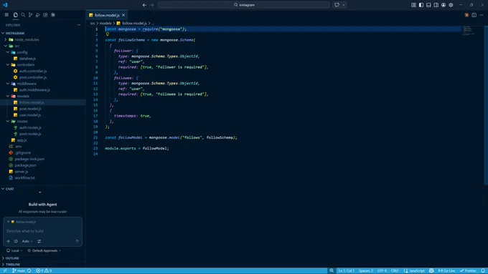
Task: Click the go forward navigation arrow
Action: coord(152,5)
